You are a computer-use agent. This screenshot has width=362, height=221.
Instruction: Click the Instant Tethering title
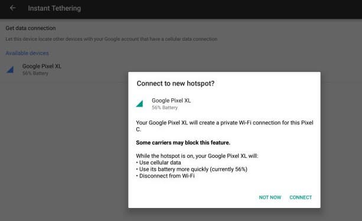tap(54, 8)
